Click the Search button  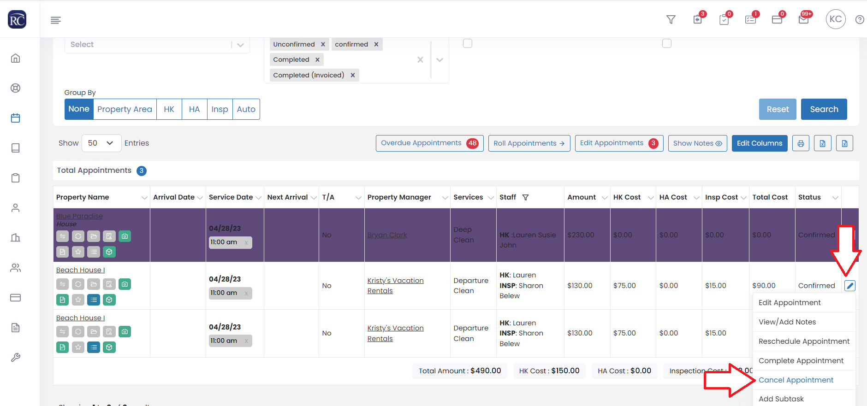tap(824, 109)
